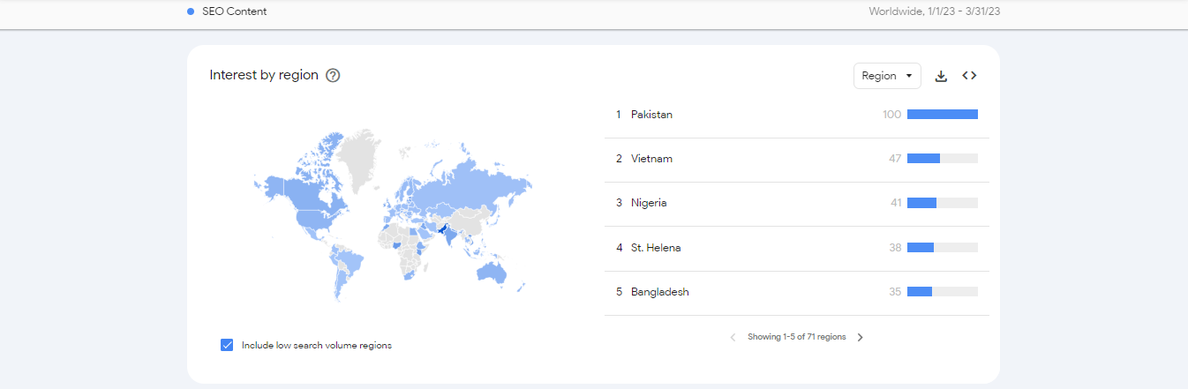The image size is (1188, 389).
Task: Click the Interest by region heading
Action: (264, 75)
